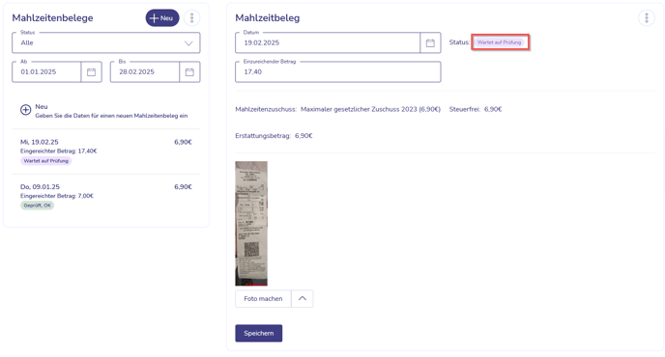Open three-dot menu in Mahlzeitbeleg panel

647,17
